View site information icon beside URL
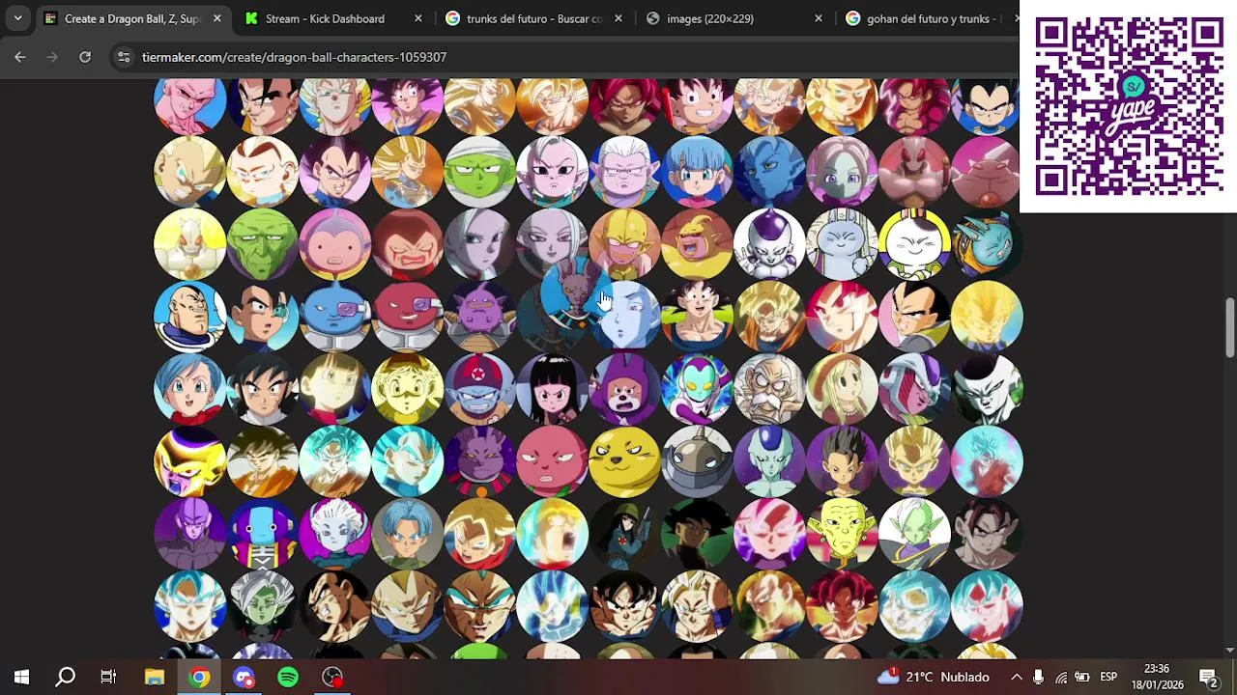 click(x=124, y=57)
